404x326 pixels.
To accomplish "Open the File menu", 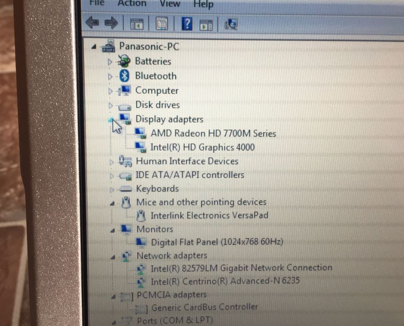I will [x=96, y=2].
